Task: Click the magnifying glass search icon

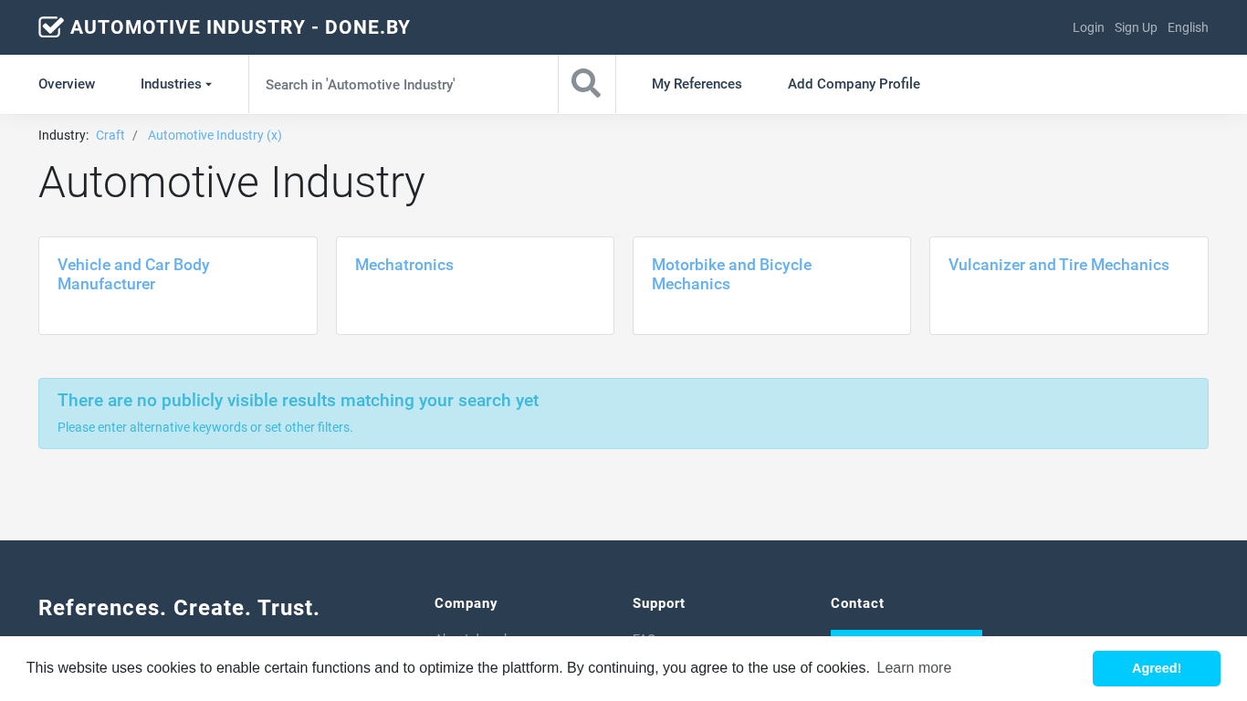Action: pyautogui.click(x=586, y=84)
